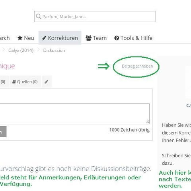
Task: Click the book icon on Quellen tab
Action: tap(14, 82)
